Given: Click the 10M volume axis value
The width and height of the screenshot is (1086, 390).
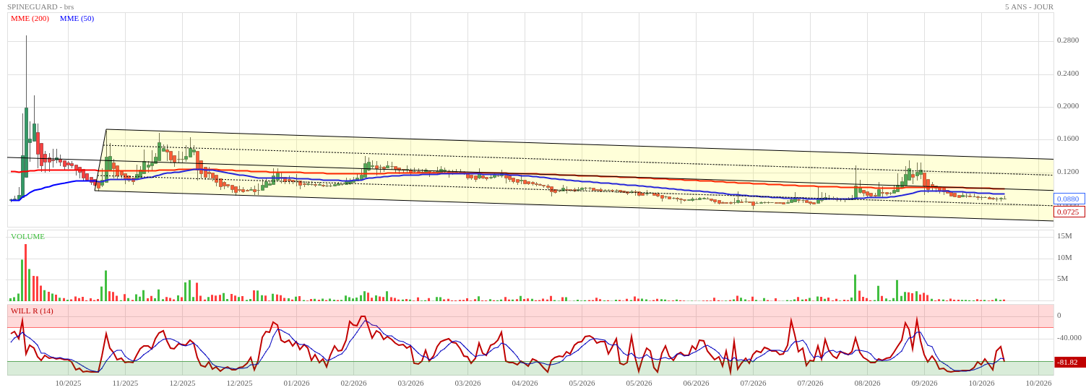Looking at the screenshot, I should [1064, 258].
